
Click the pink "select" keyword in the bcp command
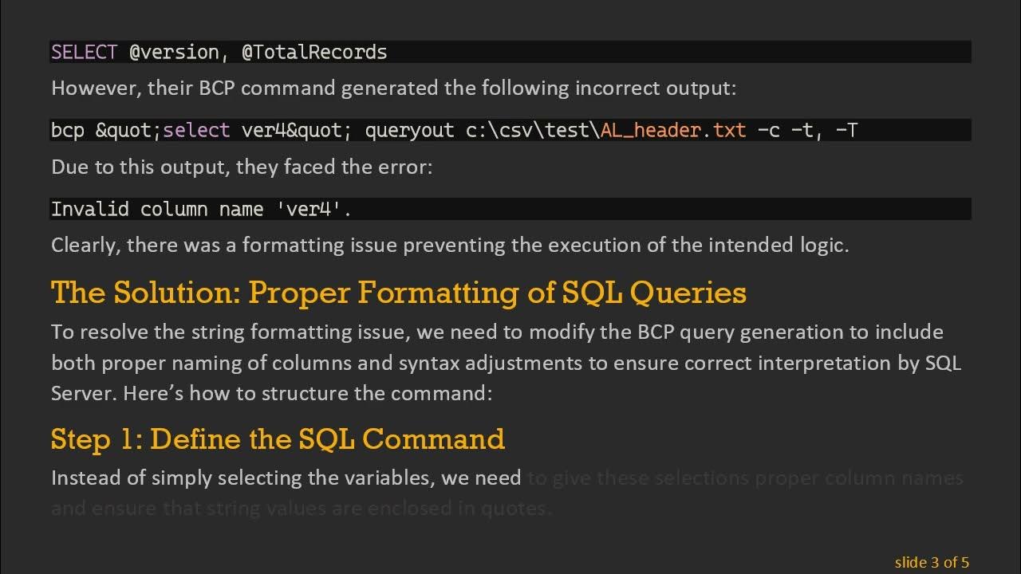pyautogui.click(x=196, y=131)
